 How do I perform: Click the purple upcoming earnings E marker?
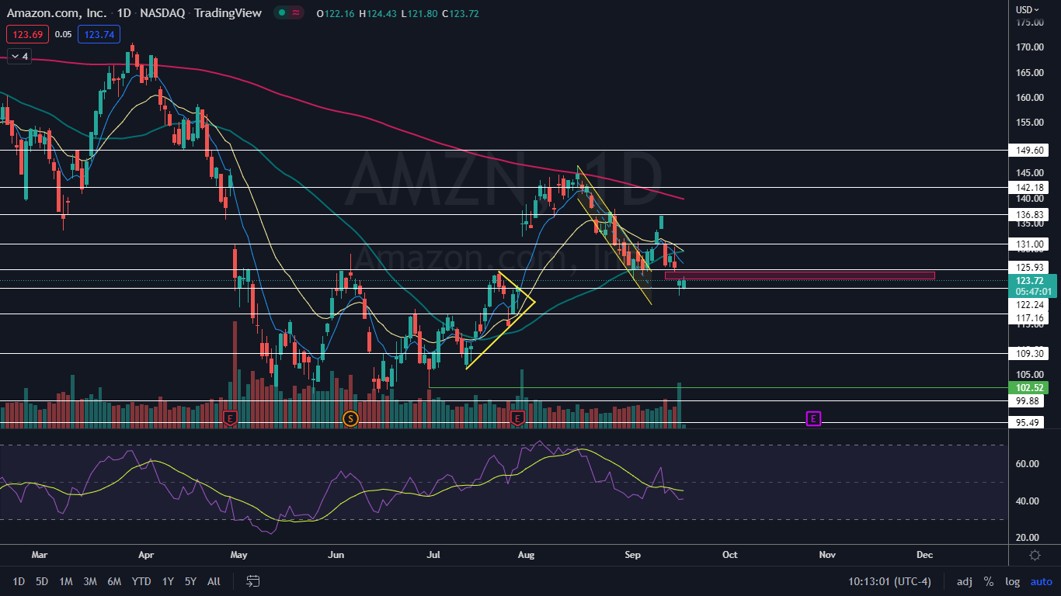[x=813, y=418]
